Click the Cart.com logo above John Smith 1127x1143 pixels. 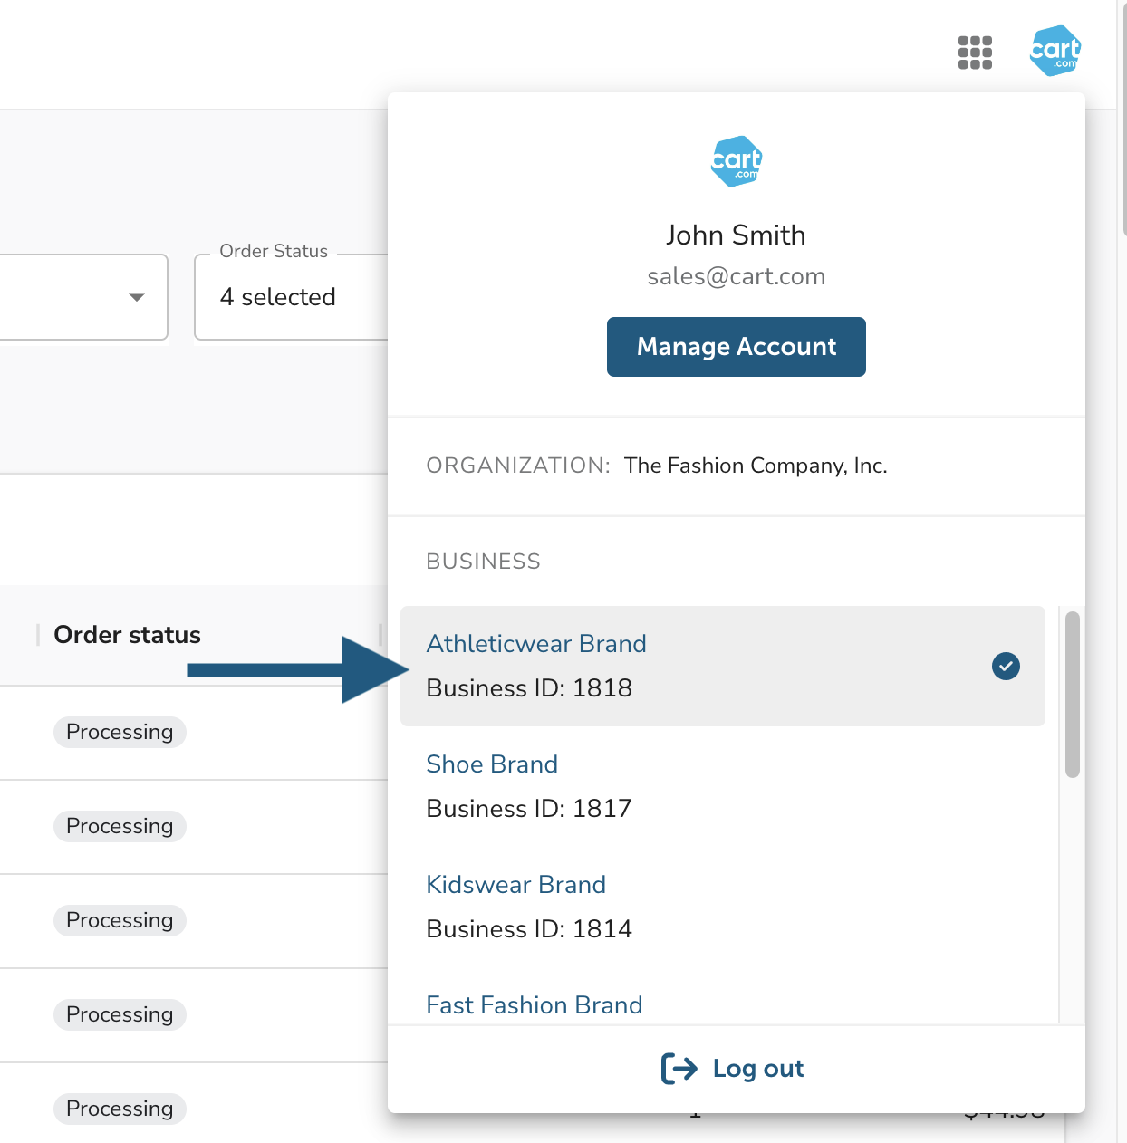[737, 161]
